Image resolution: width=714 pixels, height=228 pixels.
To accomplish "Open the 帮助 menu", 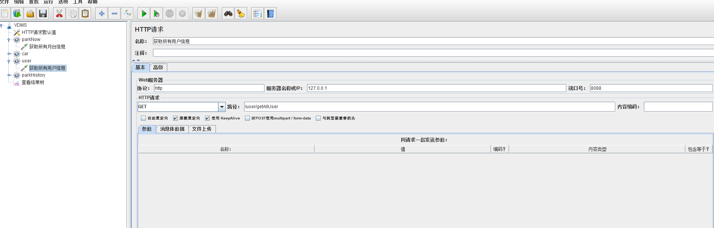I will click(93, 2).
